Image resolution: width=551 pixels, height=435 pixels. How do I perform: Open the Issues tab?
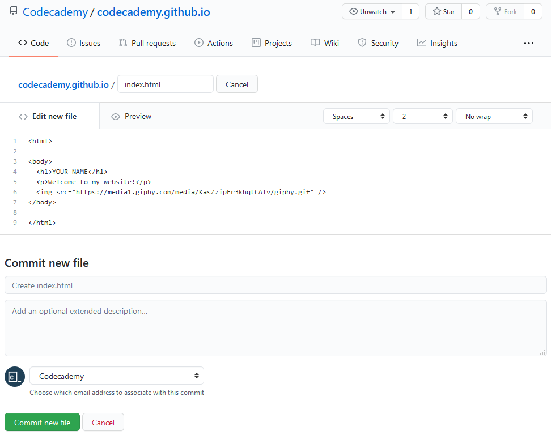pos(84,43)
